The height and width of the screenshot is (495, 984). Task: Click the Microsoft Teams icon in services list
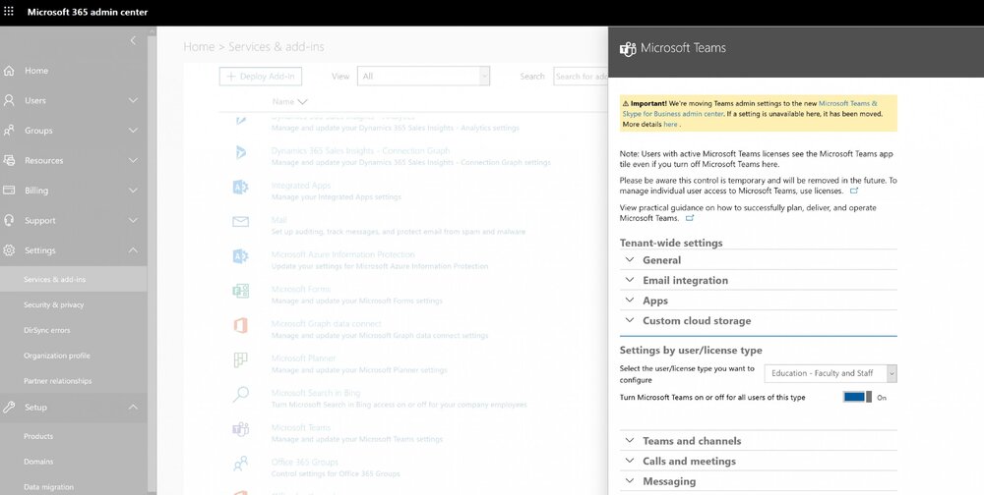pyautogui.click(x=240, y=429)
